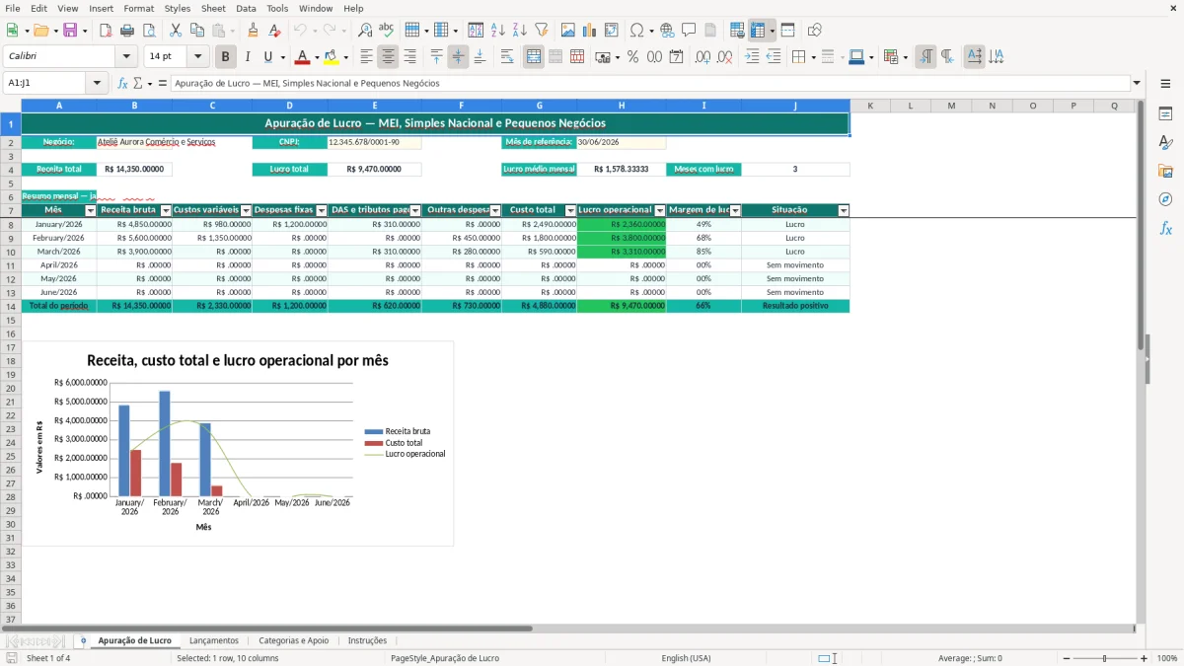The width and height of the screenshot is (1184, 666).
Task: Open the sidebar Properties deck
Action: pyautogui.click(x=1165, y=114)
